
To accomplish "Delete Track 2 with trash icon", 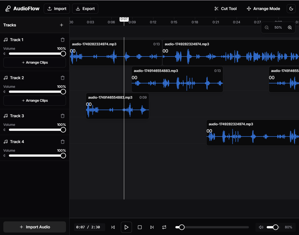I will pos(63,78).
